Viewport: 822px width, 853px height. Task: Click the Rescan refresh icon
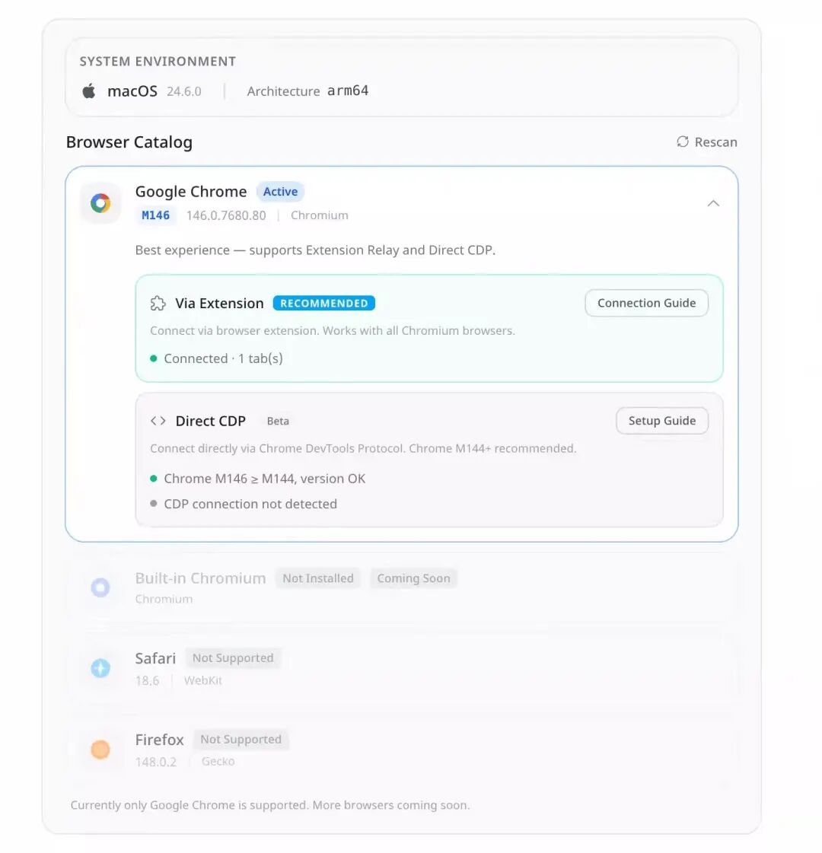[683, 142]
